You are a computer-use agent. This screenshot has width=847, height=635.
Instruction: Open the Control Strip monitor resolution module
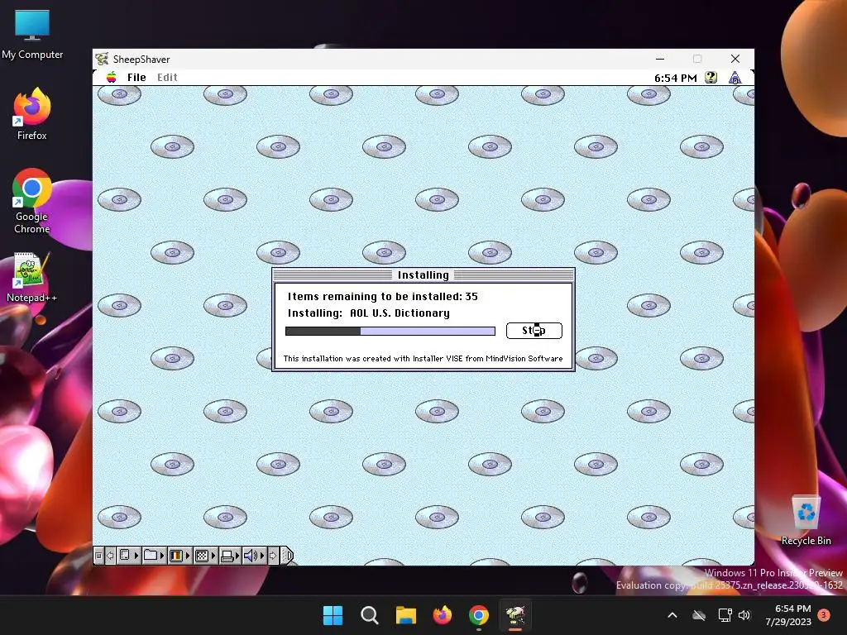click(202, 556)
